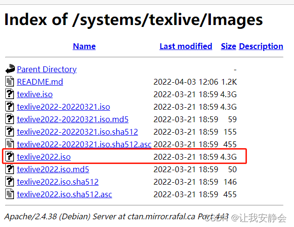This screenshot has height=227, width=294.
Task: Click the size value 50 of texlive2022.iso.md5
Action: [233, 169]
